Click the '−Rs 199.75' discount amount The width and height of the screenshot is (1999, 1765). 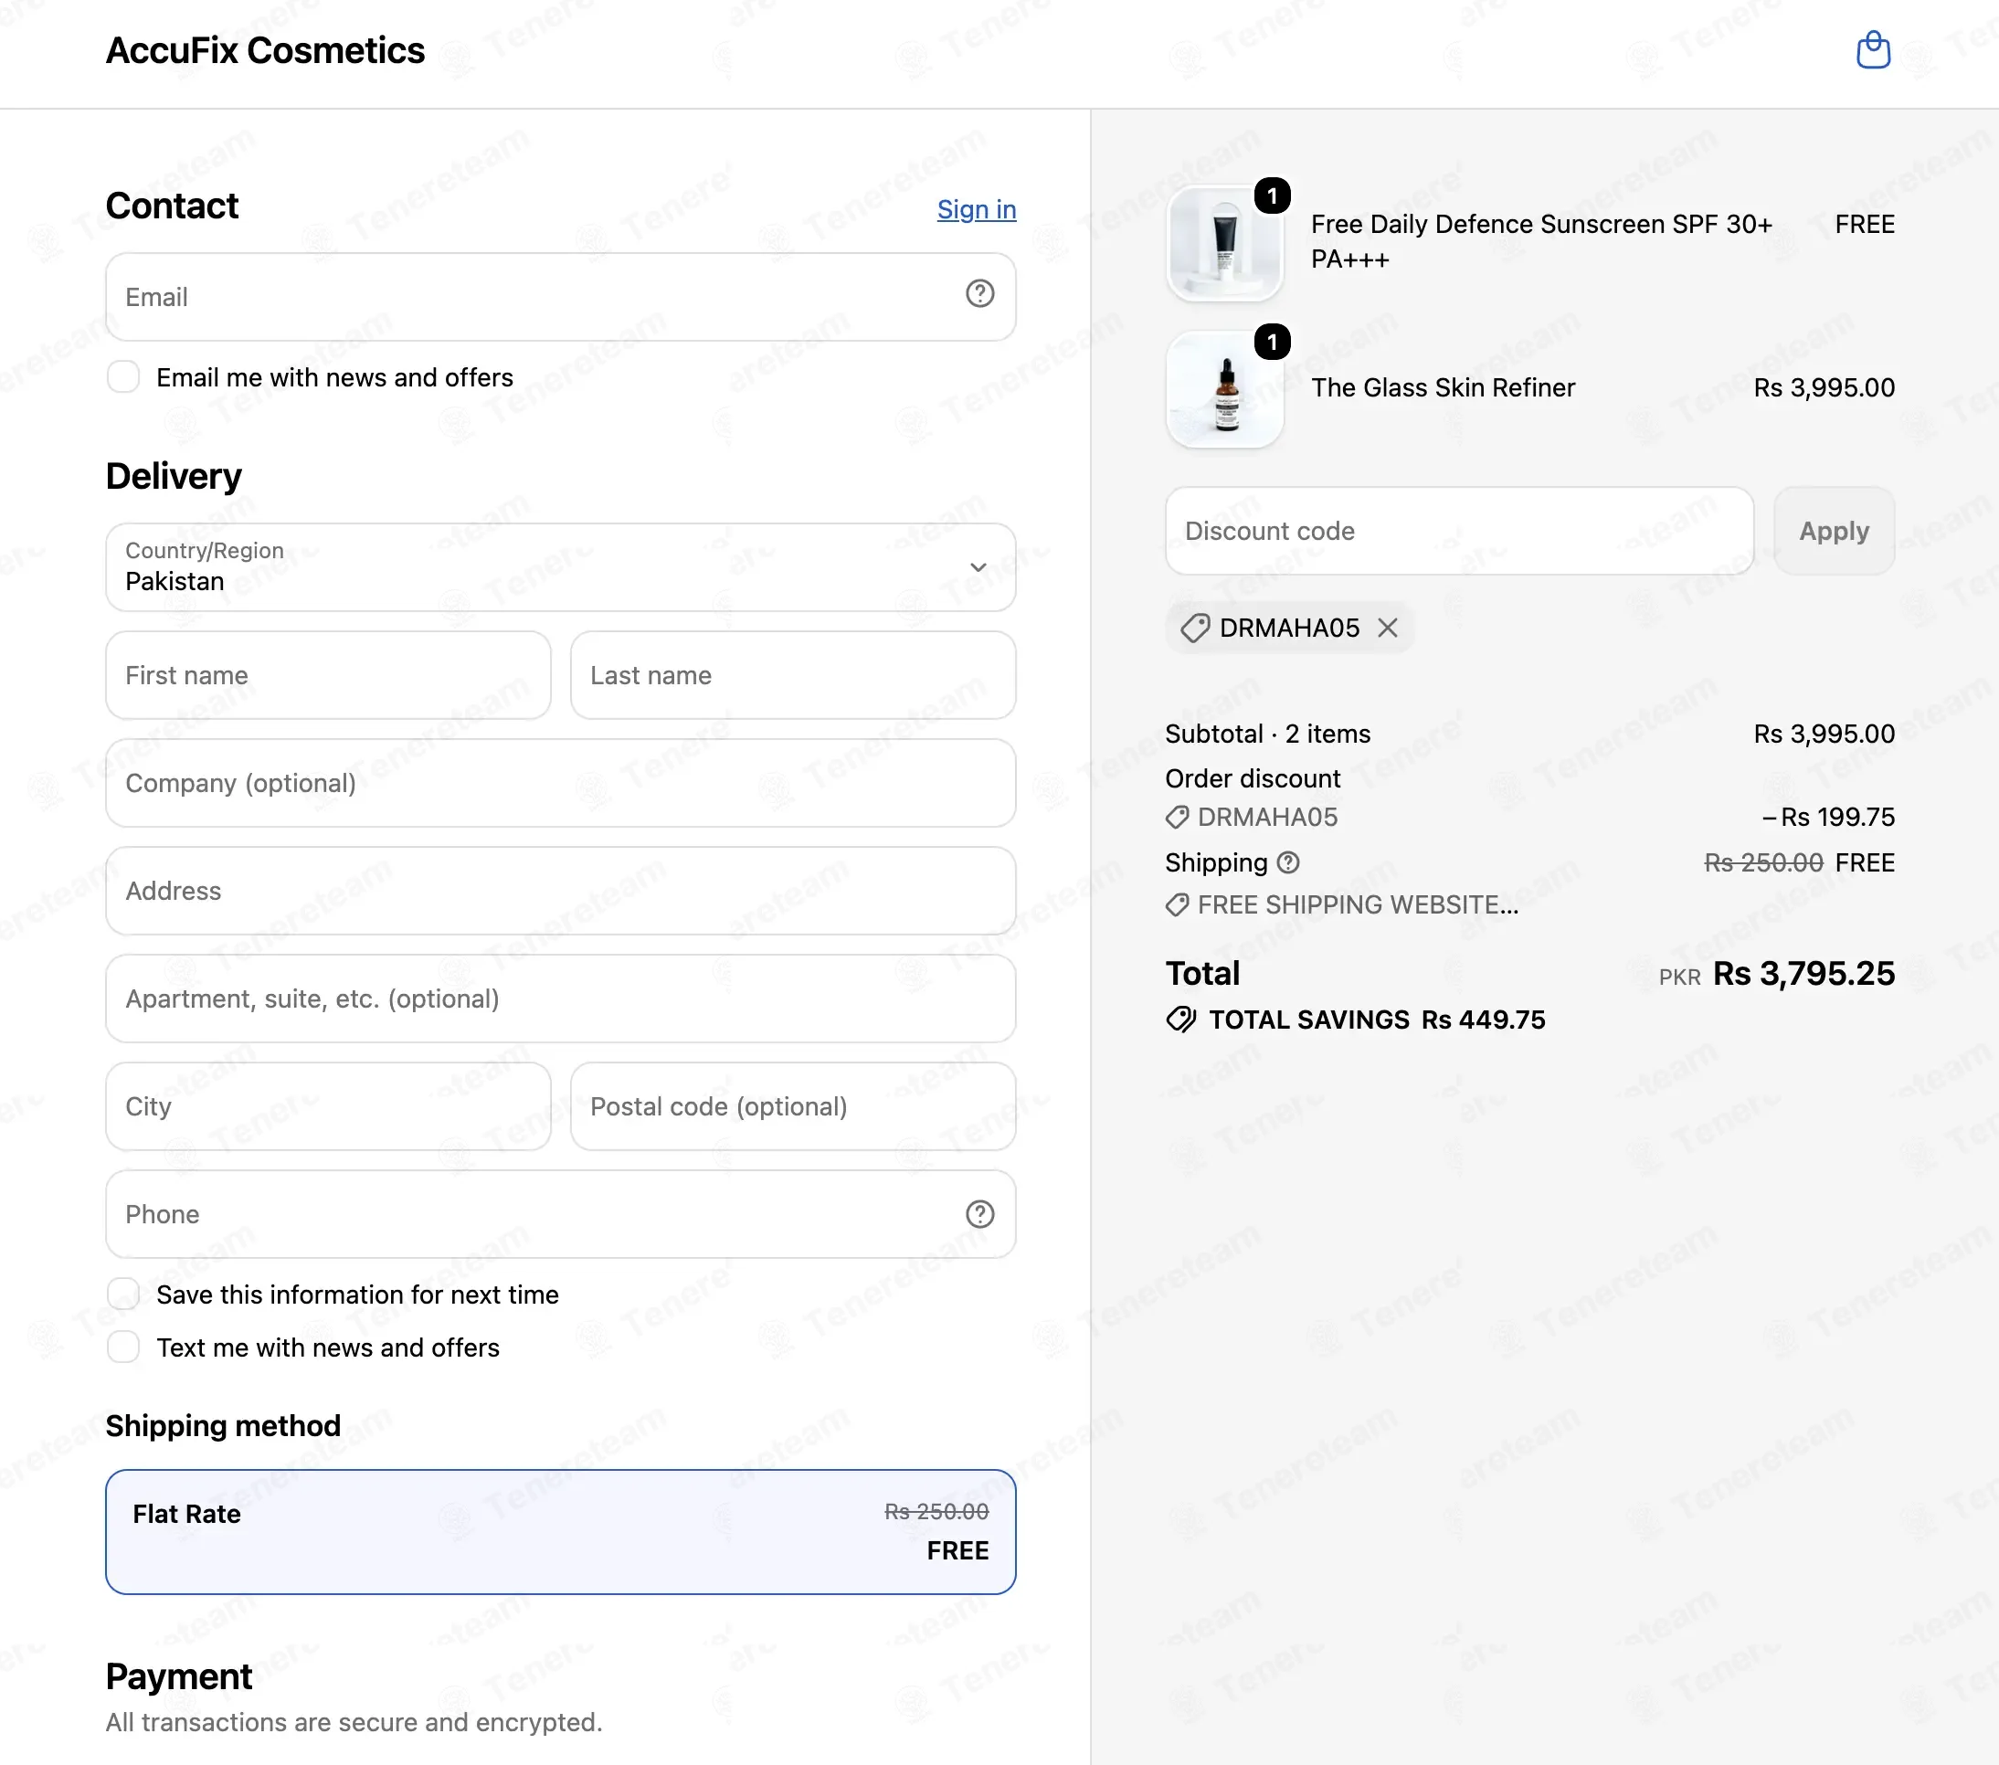pos(1828,818)
